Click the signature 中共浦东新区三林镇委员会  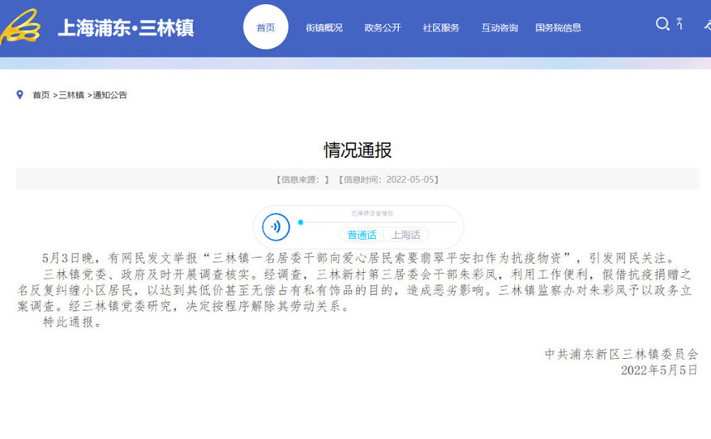[622, 354]
